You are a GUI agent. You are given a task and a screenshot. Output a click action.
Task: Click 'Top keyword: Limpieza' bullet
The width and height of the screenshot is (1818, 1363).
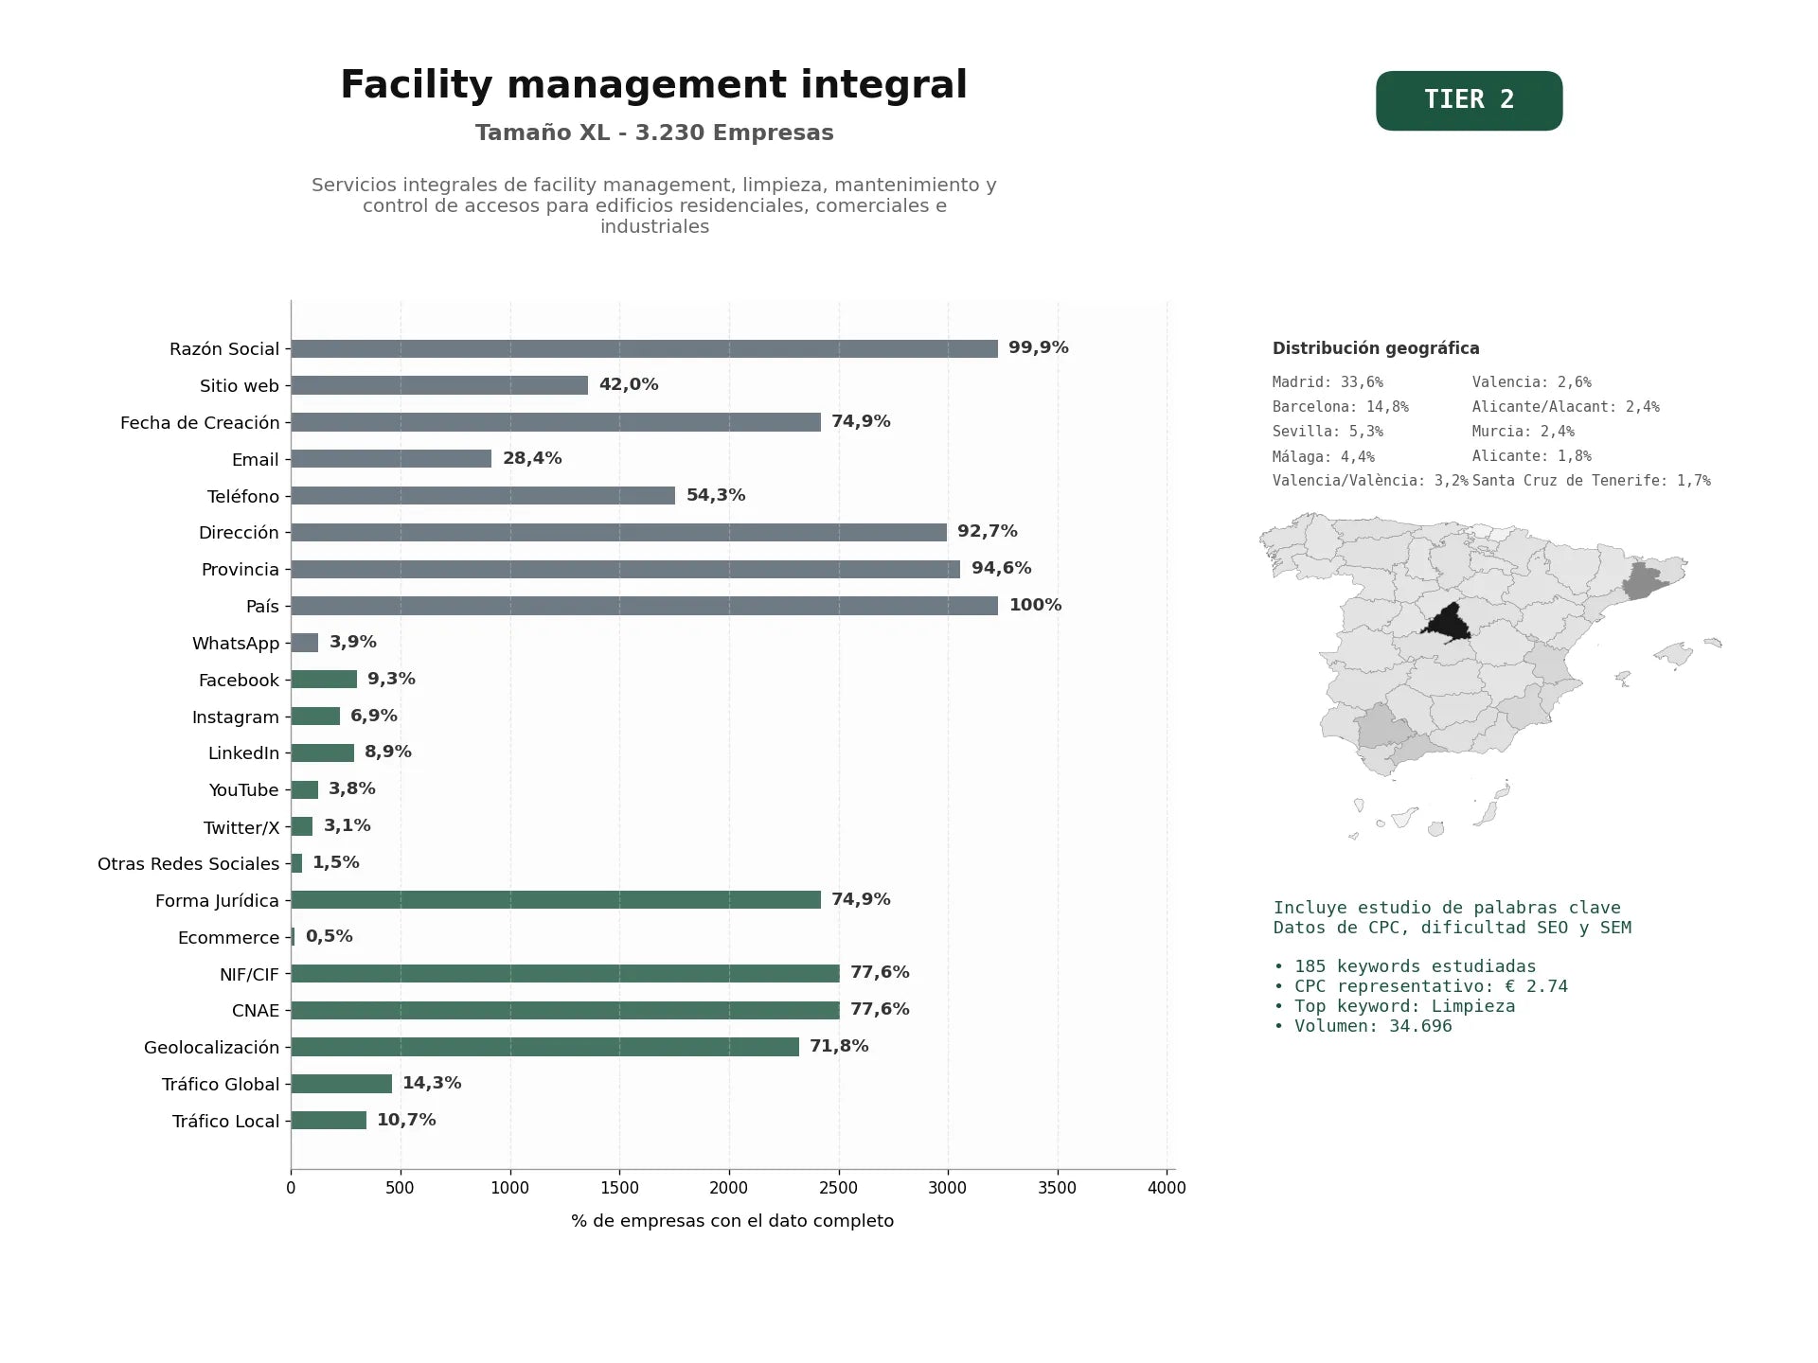pyautogui.click(x=1395, y=1006)
